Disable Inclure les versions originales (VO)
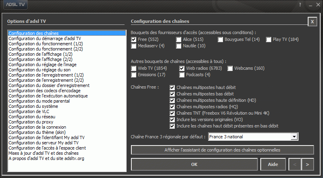The image size is (323, 178). coord(172,119)
